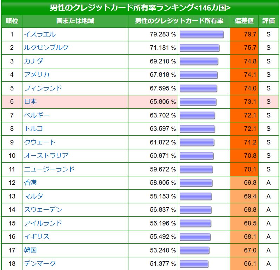The width and height of the screenshot is (280, 270).
Task: Go to the フィンランド link
Action: tap(43, 88)
